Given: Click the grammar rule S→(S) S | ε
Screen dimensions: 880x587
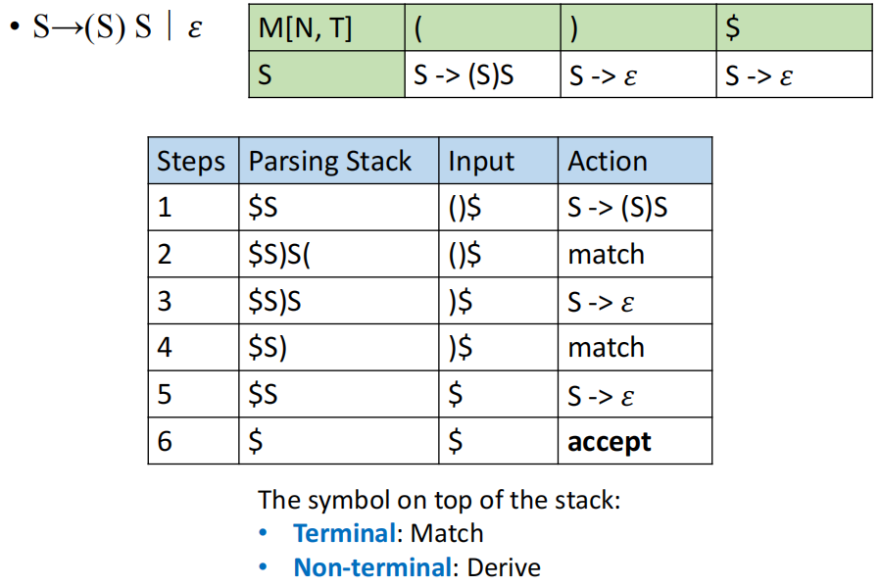Looking at the screenshot, I should click(x=118, y=26).
